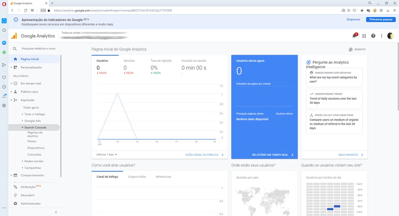Select the Usuários metric tab
The image size is (399, 216).
pos(105,67)
